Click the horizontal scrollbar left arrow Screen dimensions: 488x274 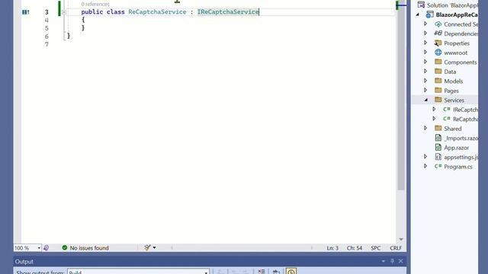(x=172, y=247)
